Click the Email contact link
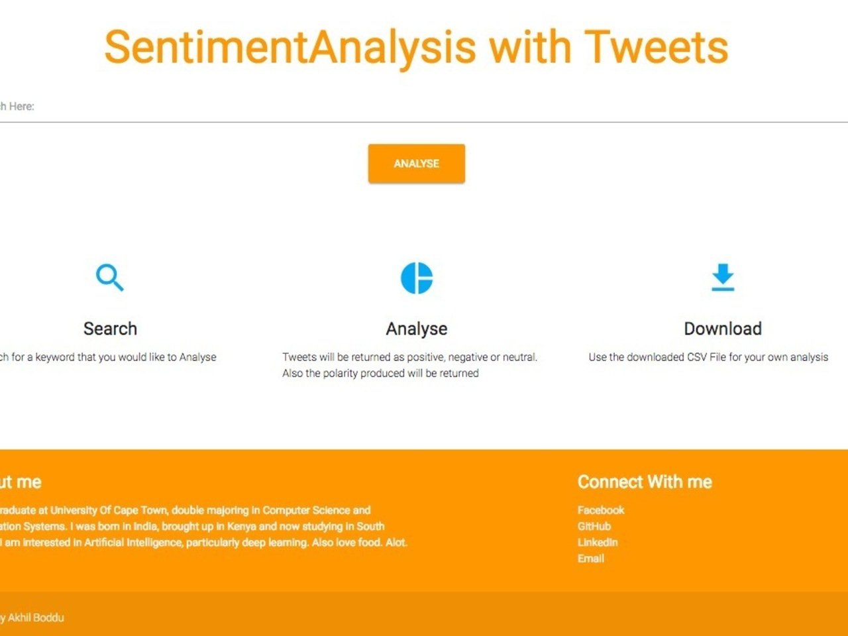 [x=591, y=558]
